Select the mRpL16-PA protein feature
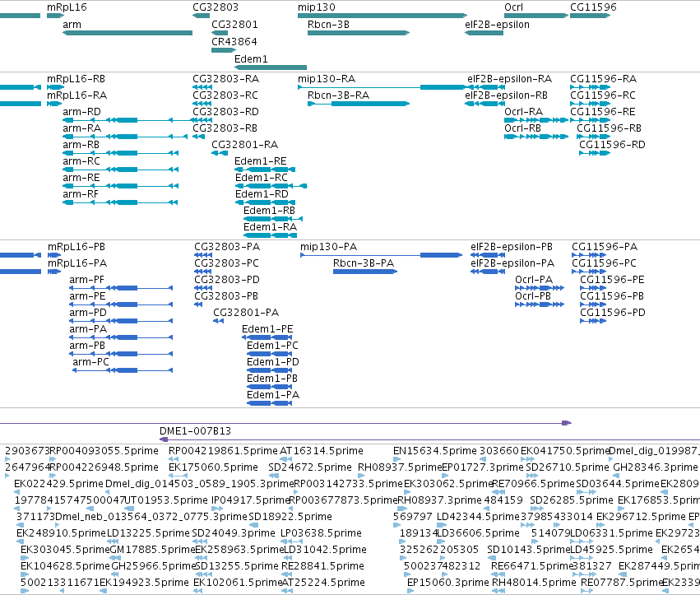Viewport: 700px width, 595px height. pos(54,272)
